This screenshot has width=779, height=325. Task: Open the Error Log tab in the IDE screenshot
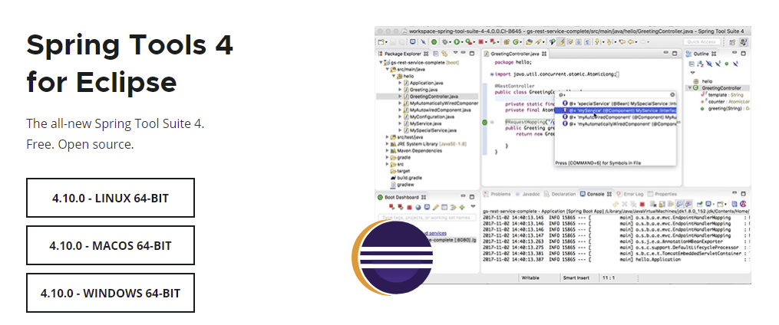pos(630,194)
